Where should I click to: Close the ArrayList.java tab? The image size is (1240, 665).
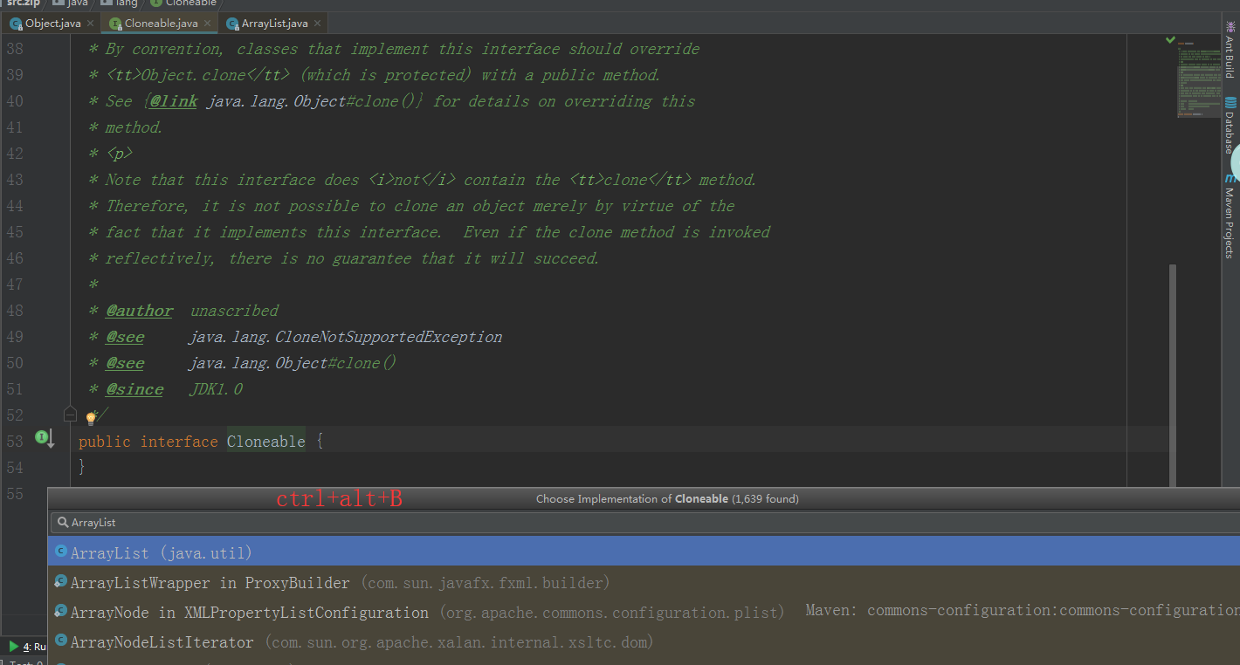coord(317,24)
